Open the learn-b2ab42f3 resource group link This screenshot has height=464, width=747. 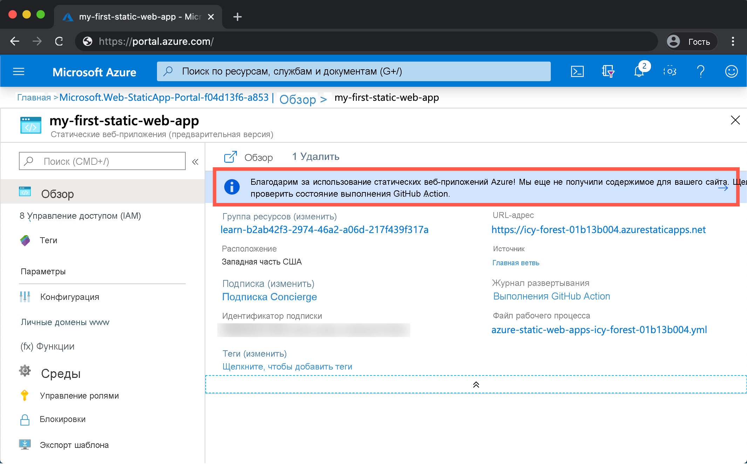(x=324, y=230)
